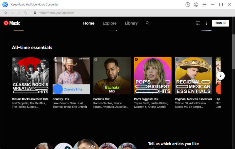This screenshot has height=149, width=235.
Task: Click the Regional Mexican Essentials cover
Action: click(x=194, y=76)
